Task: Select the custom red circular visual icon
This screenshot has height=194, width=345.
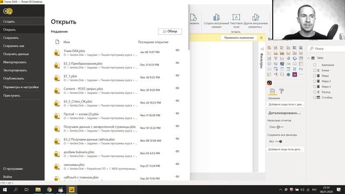Action: coord(270,83)
